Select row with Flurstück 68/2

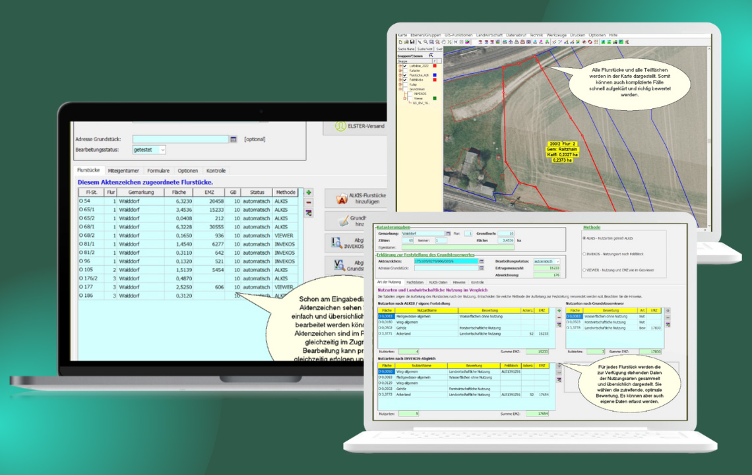(x=188, y=236)
